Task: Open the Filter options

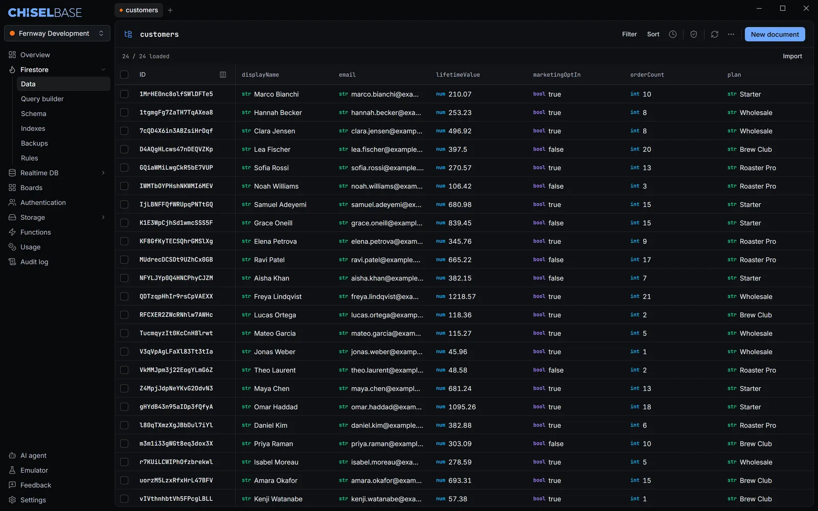Action: click(629, 34)
